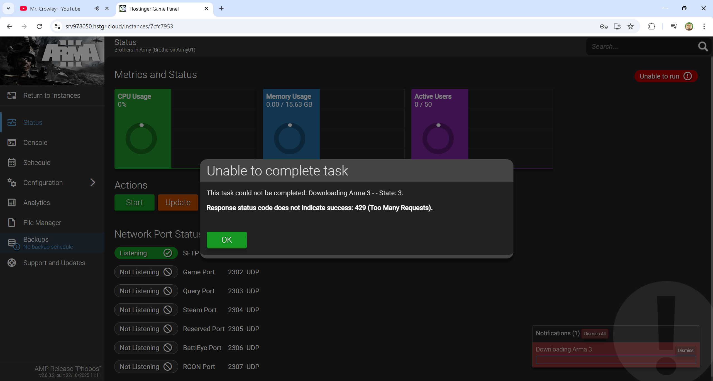Viewport: 713px width, 381px height.
Task: Mute the YouTube tab audio icon
Action: click(x=97, y=9)
